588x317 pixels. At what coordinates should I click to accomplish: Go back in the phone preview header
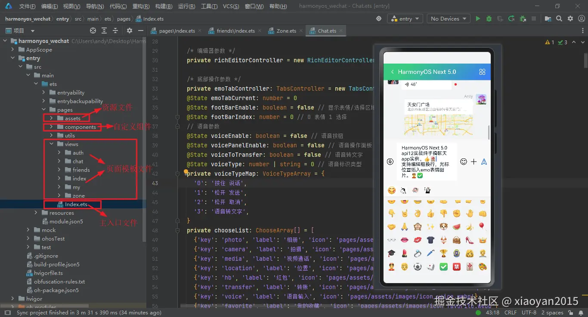coord(393,72)
